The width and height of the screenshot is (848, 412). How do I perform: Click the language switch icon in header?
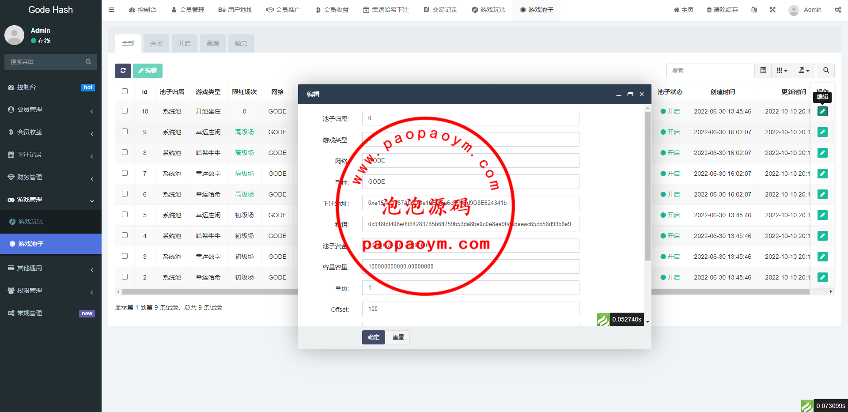coord(754,10)
